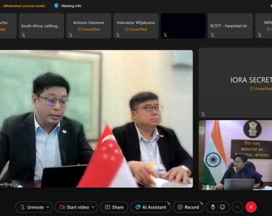Image resolution: width=272 pixels, height=216 pixels.
Task: Click Start video button
Action: click(76, 207)
